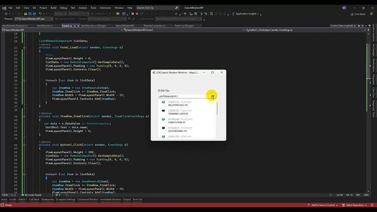The width and height of the screenshot is (377, 212).
Task: Open the Test menu
Action: point(73,8)
